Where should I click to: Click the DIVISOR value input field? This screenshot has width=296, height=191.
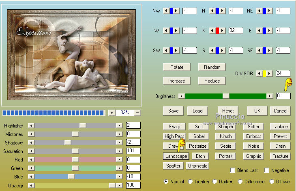[283, 73]
